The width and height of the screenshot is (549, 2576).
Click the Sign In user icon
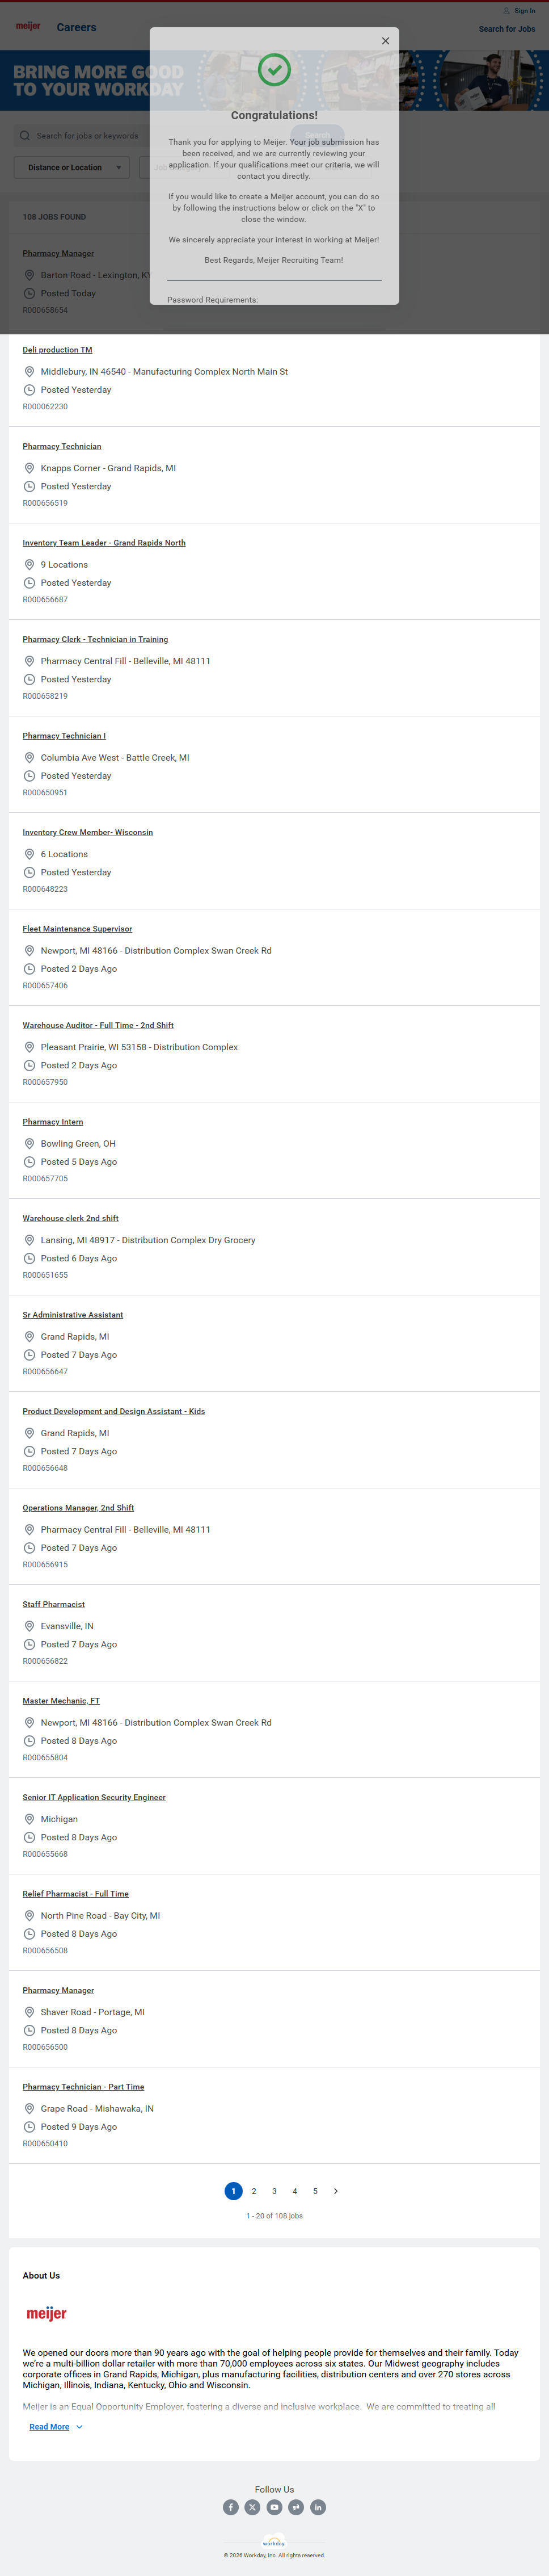coord(507,11)
